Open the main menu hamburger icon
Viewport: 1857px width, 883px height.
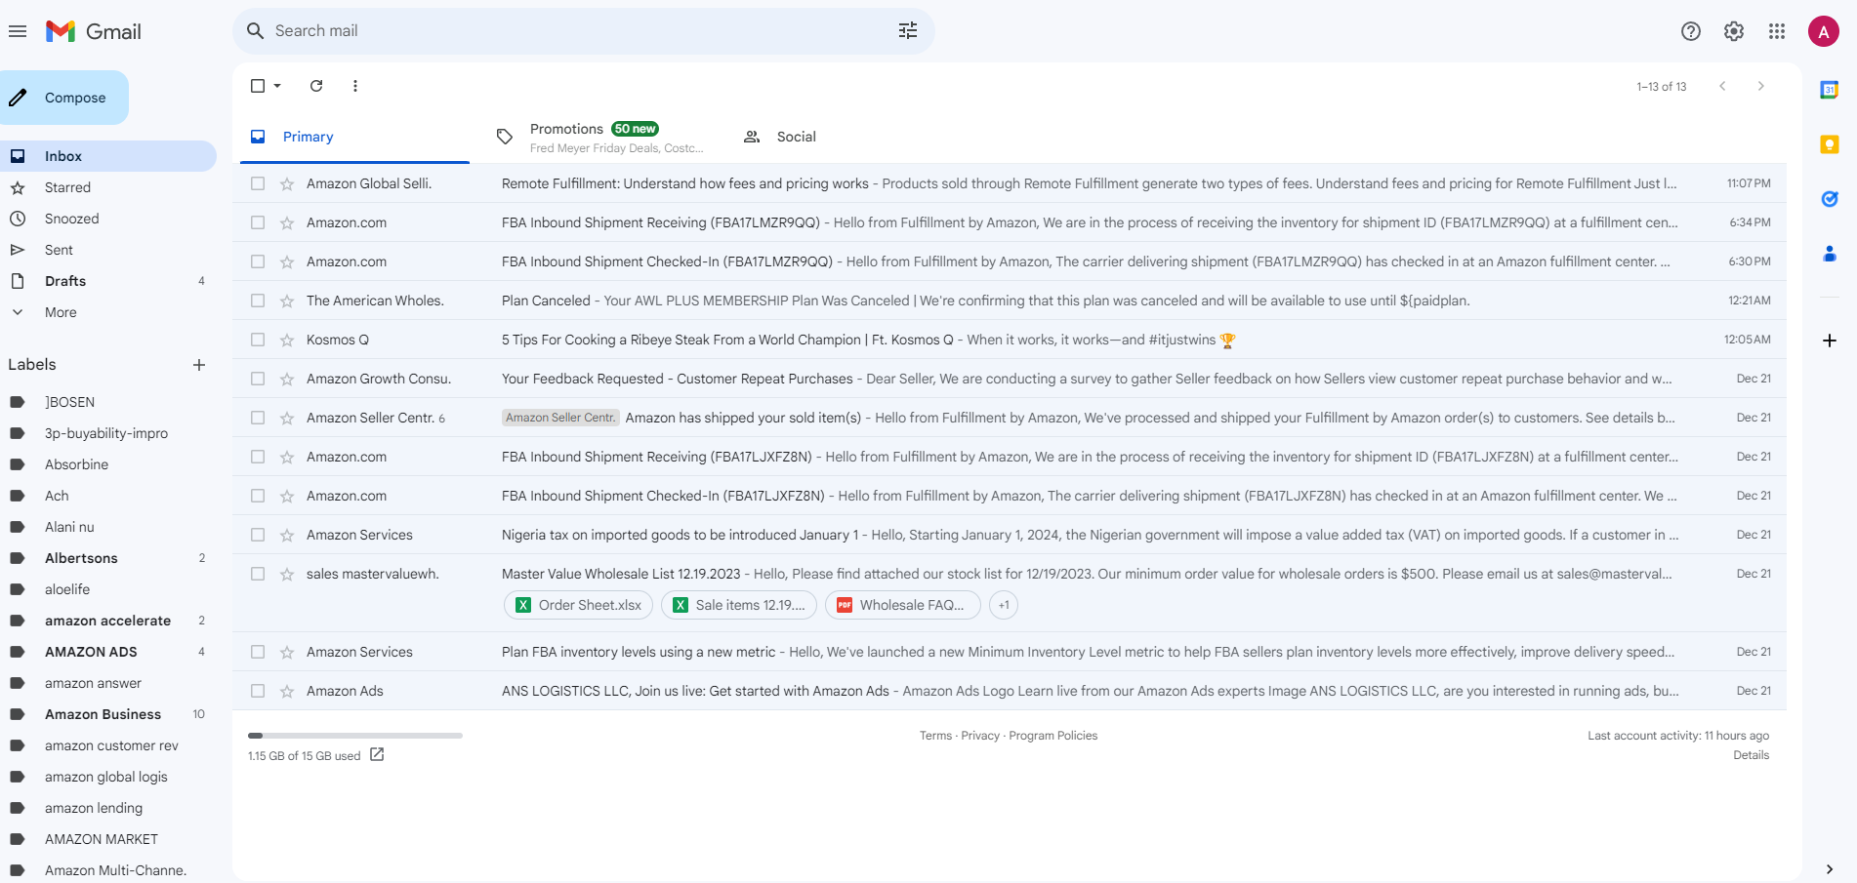click(x=18, y=31)
